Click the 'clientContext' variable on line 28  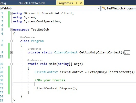(71, 72)
